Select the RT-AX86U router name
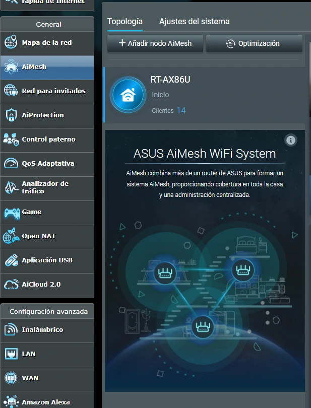The height and width of the screenshot is (408, 311). click(x=170, y=80)
